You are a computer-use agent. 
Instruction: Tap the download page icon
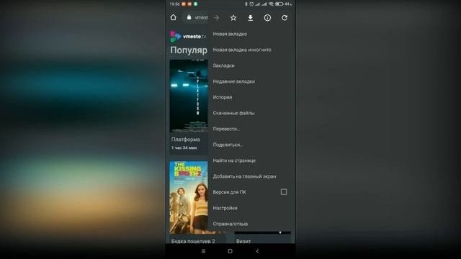tap(250, 18)
